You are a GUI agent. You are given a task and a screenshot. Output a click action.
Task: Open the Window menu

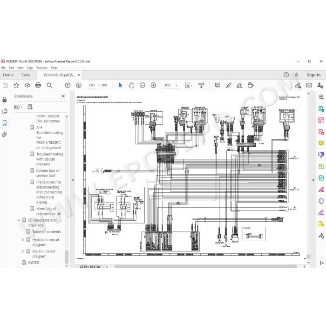click(x=42, y=68)
